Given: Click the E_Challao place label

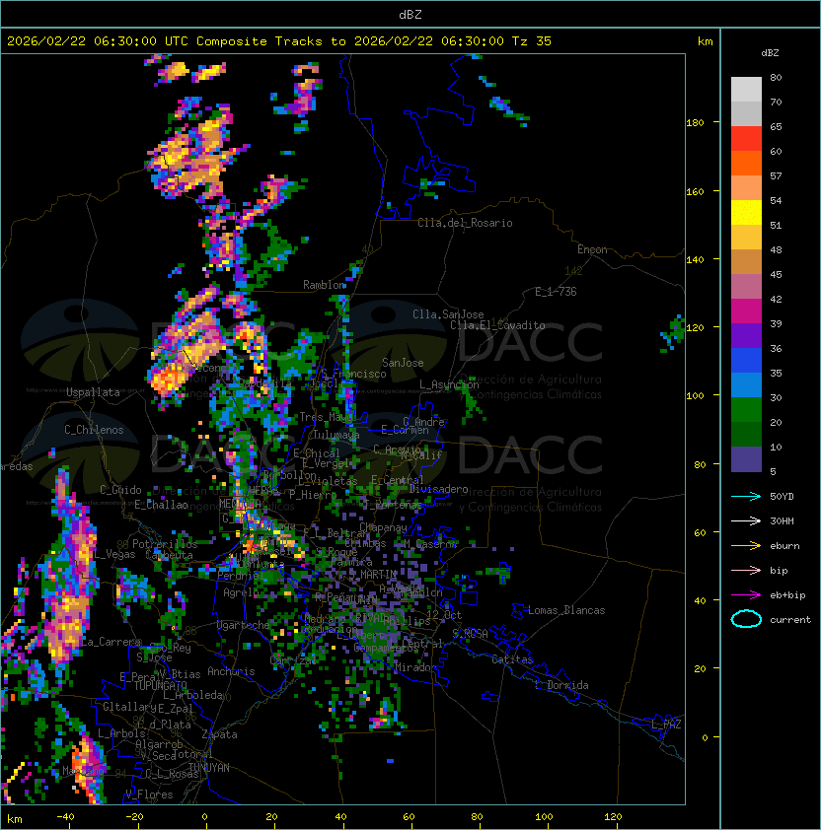Looking at the screenshot, I should (x=161, y=505).
